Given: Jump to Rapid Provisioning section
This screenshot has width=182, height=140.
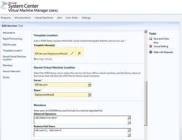Looking at the screenshot, I should coord(12,39).
